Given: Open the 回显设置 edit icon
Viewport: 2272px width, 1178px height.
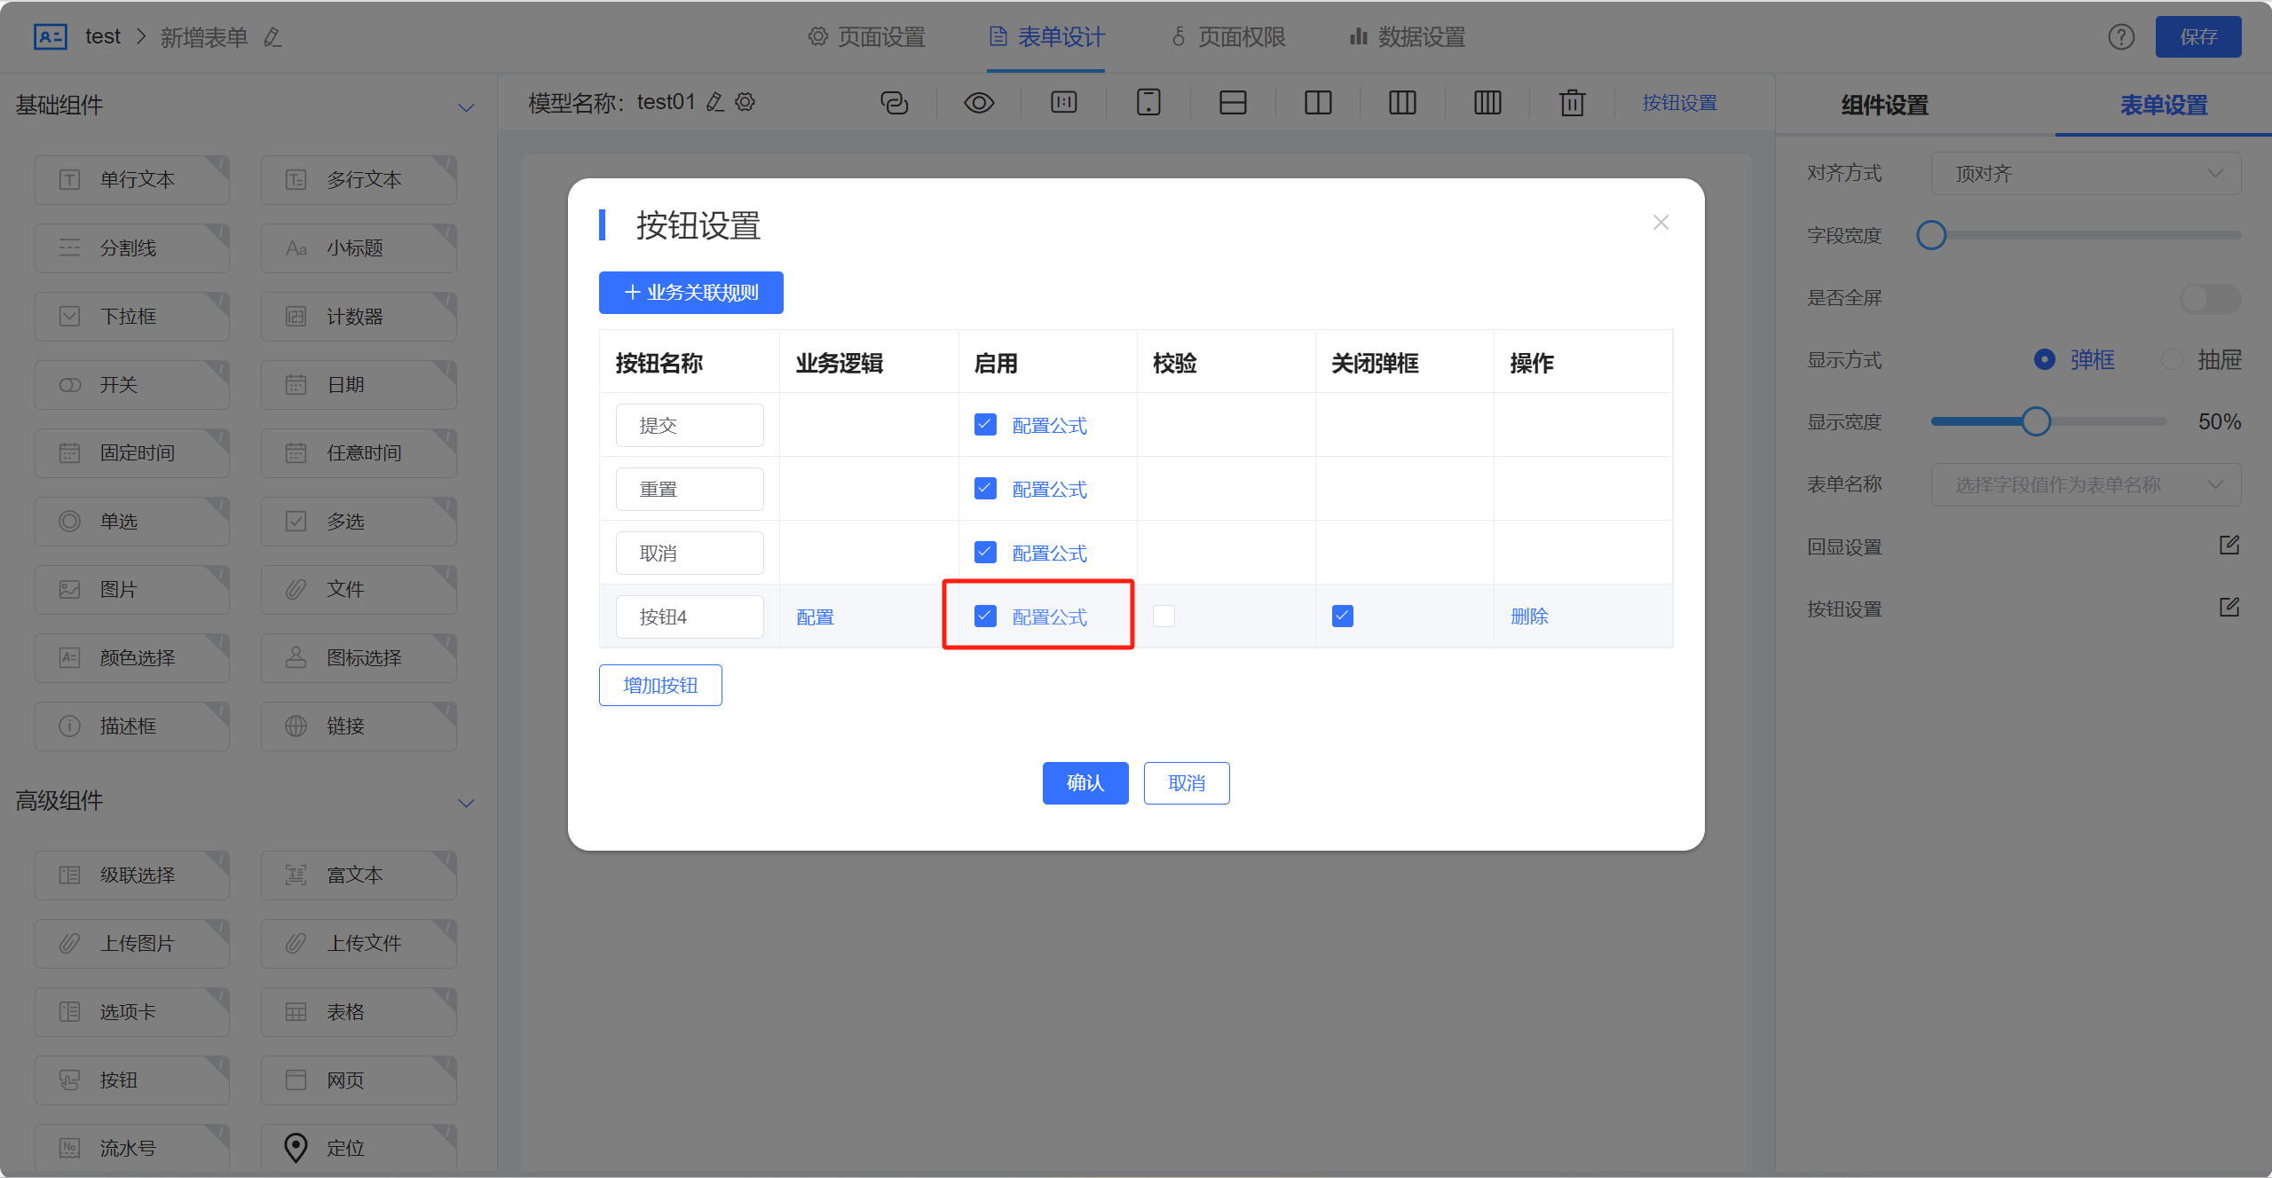Looking at the screenshot, I should click(2230, 545).
